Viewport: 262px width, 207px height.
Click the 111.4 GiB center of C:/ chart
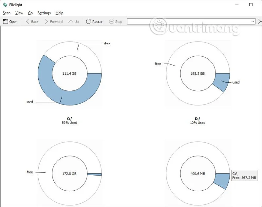[x=69, y=73]
